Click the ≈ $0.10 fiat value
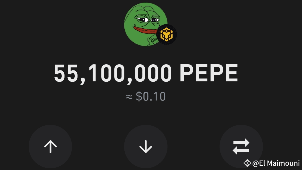Image resolution: width=302 pixels, height=170 pixels. coord(146,96)
